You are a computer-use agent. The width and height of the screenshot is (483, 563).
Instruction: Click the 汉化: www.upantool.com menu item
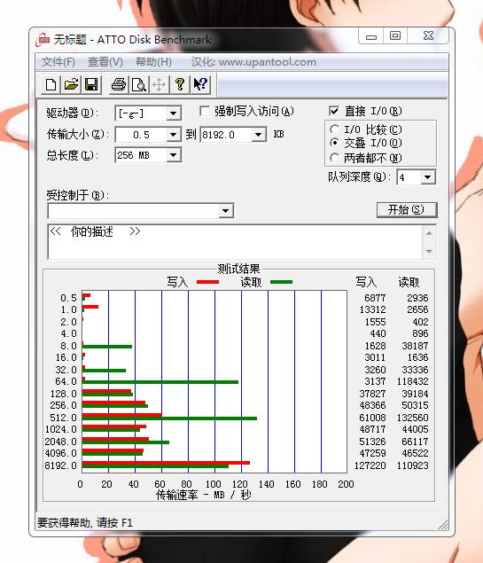click(x=253, y=62)
